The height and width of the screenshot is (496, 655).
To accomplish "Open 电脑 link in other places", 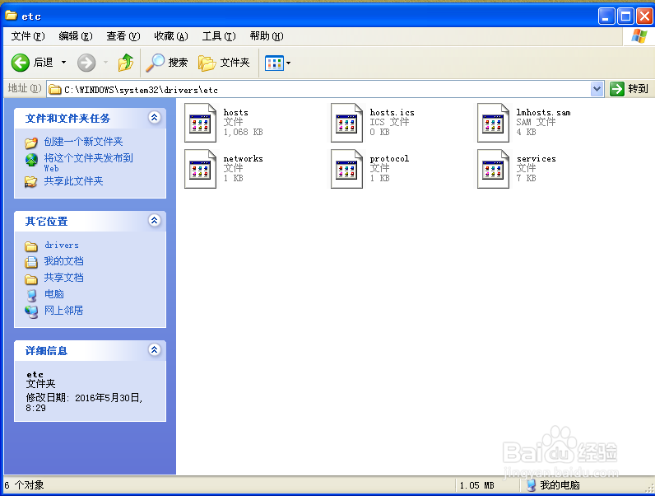I will click(x=53, y=294).
